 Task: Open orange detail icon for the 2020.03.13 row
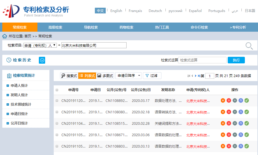(x=223, y=146)
